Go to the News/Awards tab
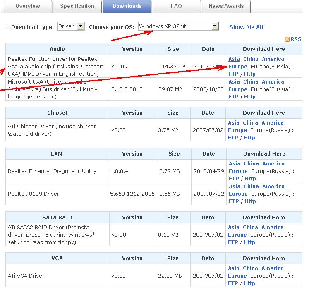The image size is (309, 290). click(226, 6)
